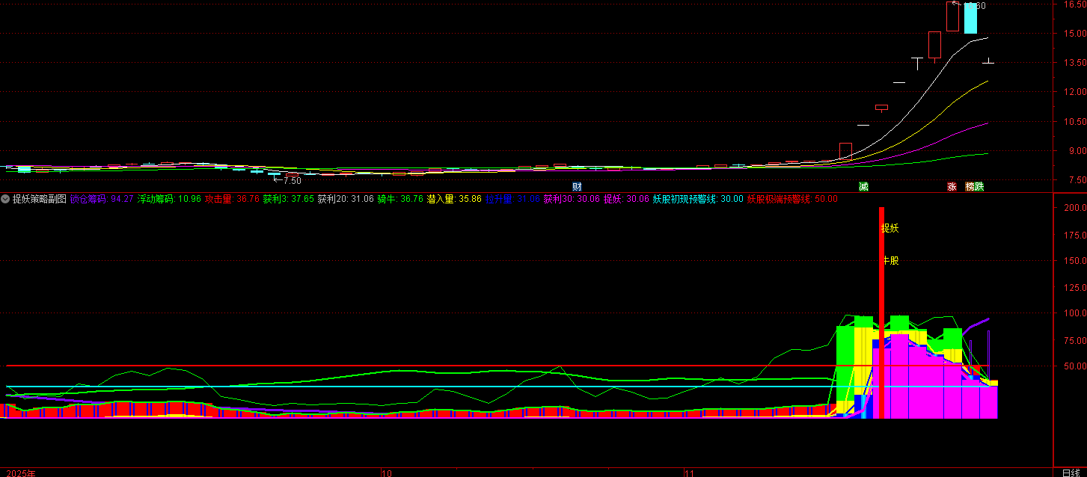This screenshot has width=1087, height=477.
Task: Click the 11 month axis label
Action: (x=691, y=473)
